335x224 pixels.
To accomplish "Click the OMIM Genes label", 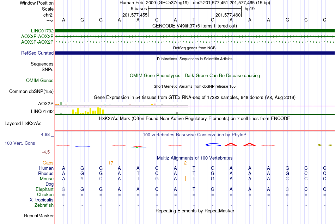I will 39,80.
